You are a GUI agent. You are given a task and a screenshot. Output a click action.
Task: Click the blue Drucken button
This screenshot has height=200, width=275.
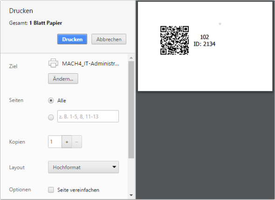[x=72, y=39]
